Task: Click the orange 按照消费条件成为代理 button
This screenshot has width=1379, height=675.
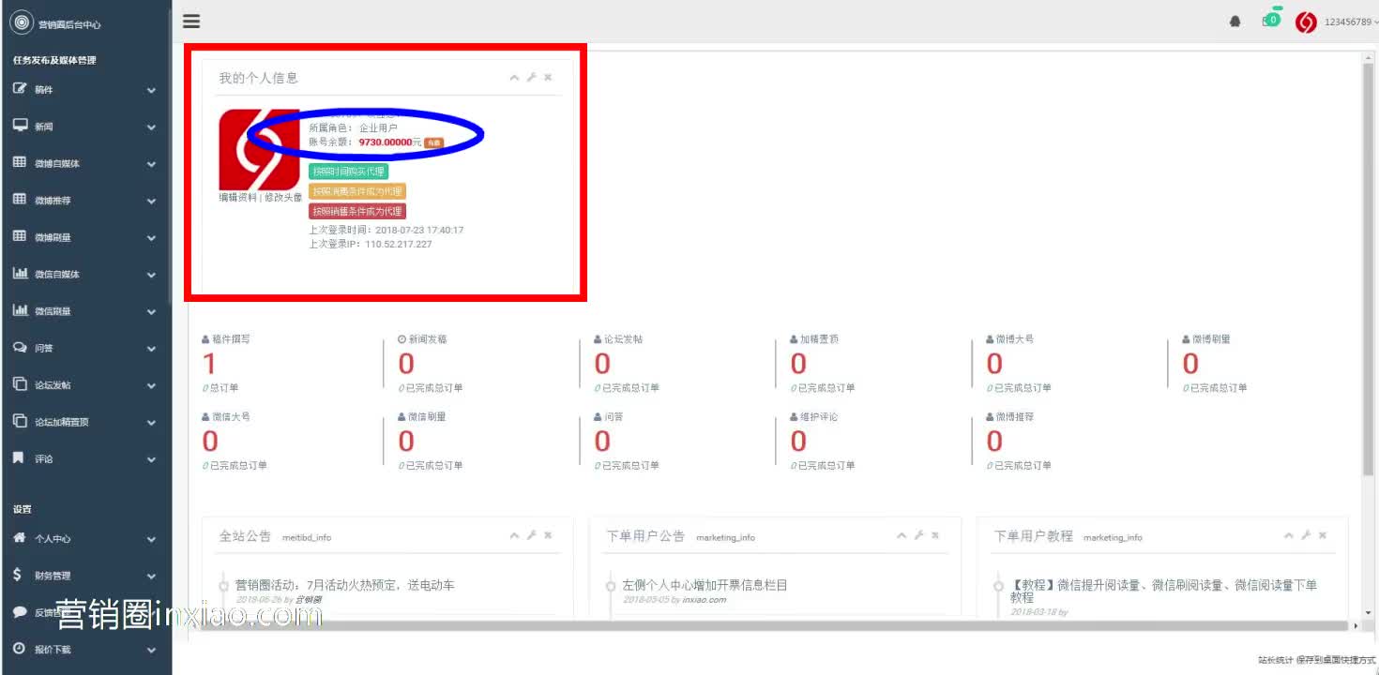Action: click(x=357, y=191)
